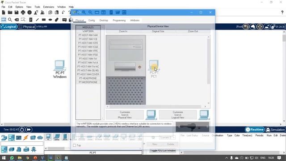286x161 pixels.
Task: Click the Paste icon in main toolbar
Action: (57, 13)
